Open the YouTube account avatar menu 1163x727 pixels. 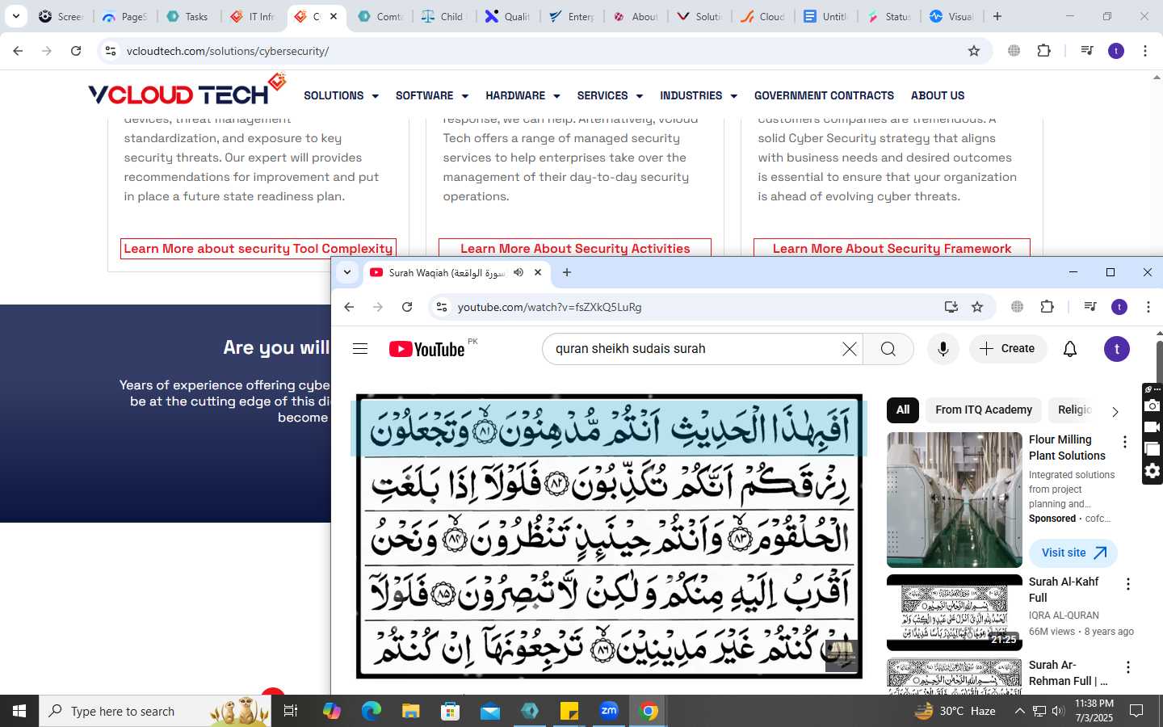pos(1116,349)
